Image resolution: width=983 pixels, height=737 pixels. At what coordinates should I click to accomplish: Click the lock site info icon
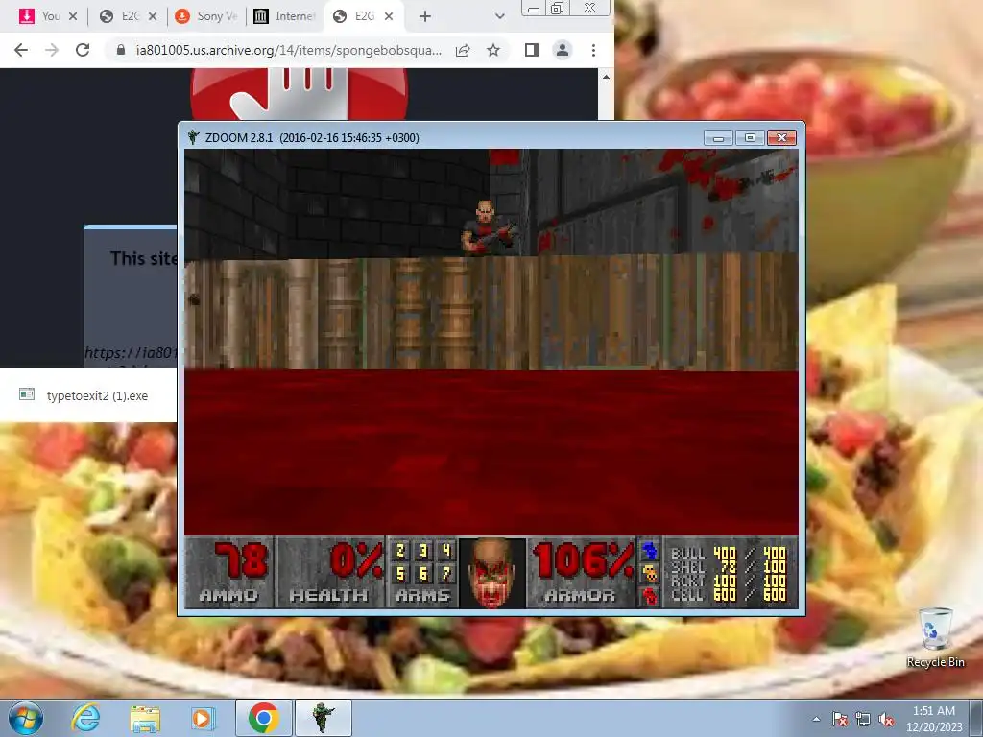click(x=121, y=50)
